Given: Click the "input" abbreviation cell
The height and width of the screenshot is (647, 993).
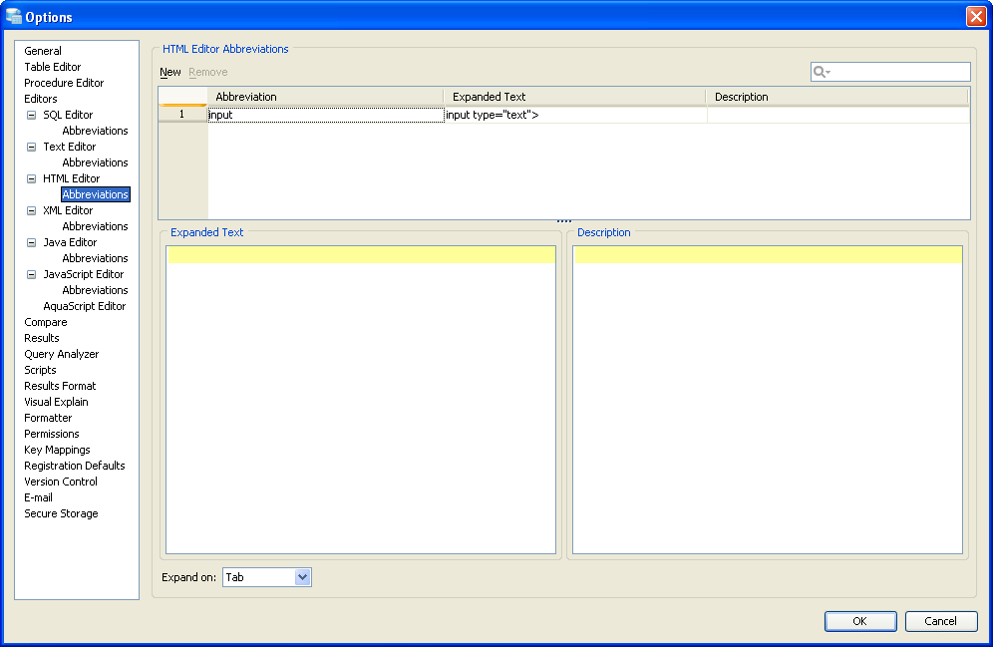Looking at the screenshot, I should coord(326,115).
